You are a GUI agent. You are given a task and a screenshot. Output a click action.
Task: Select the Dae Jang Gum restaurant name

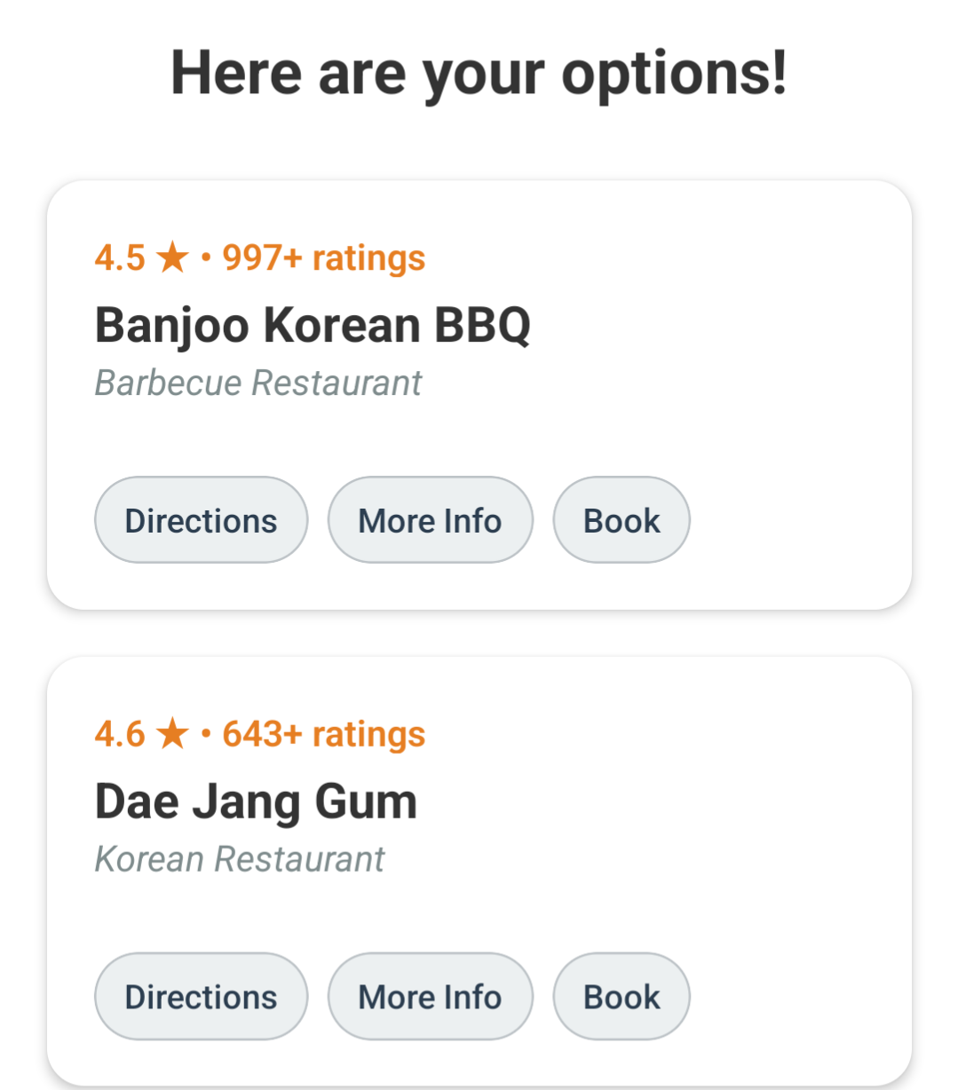click(256, 802)
